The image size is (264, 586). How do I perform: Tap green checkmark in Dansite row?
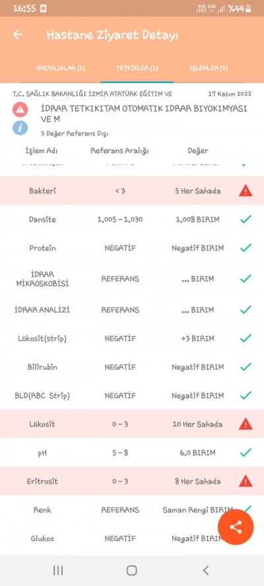click(x=246, y=219)
